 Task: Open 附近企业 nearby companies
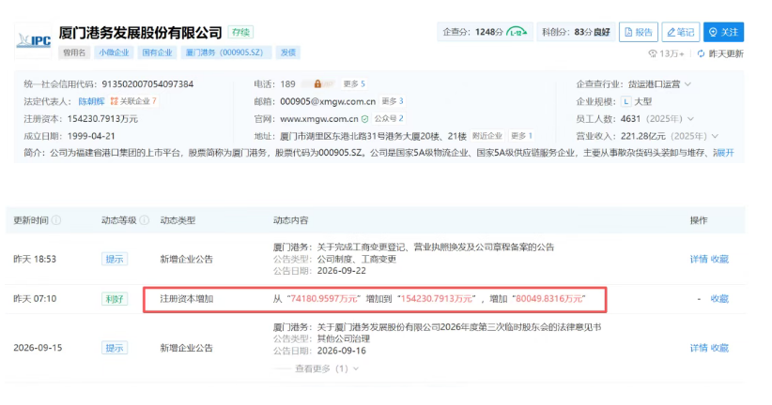(486, 136)
